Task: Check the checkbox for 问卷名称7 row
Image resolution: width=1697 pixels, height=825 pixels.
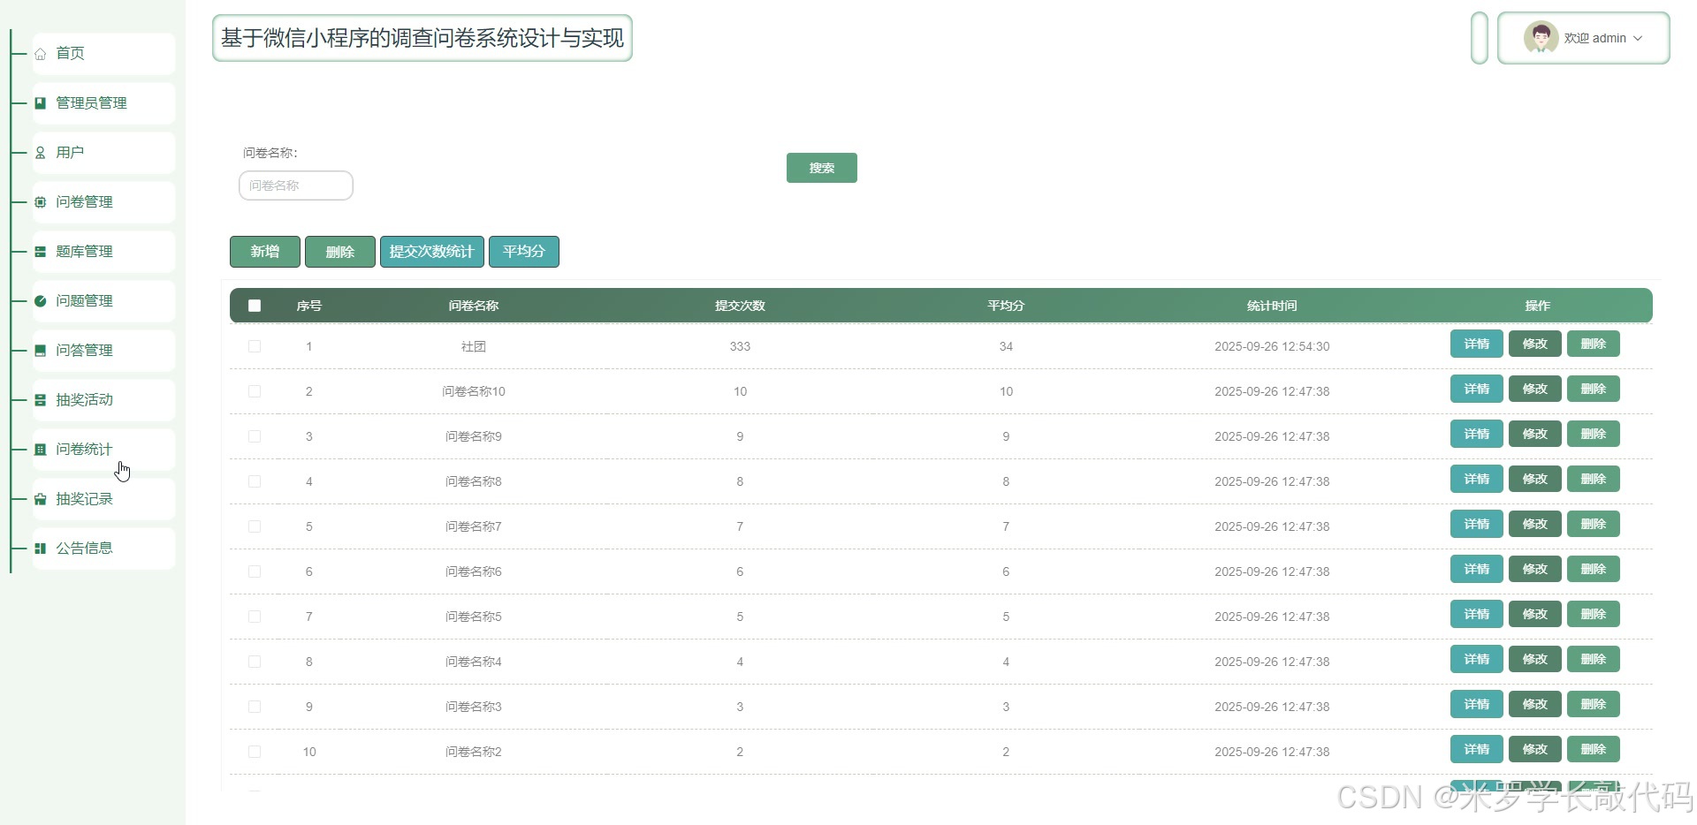Action: (x=255, y=526)
